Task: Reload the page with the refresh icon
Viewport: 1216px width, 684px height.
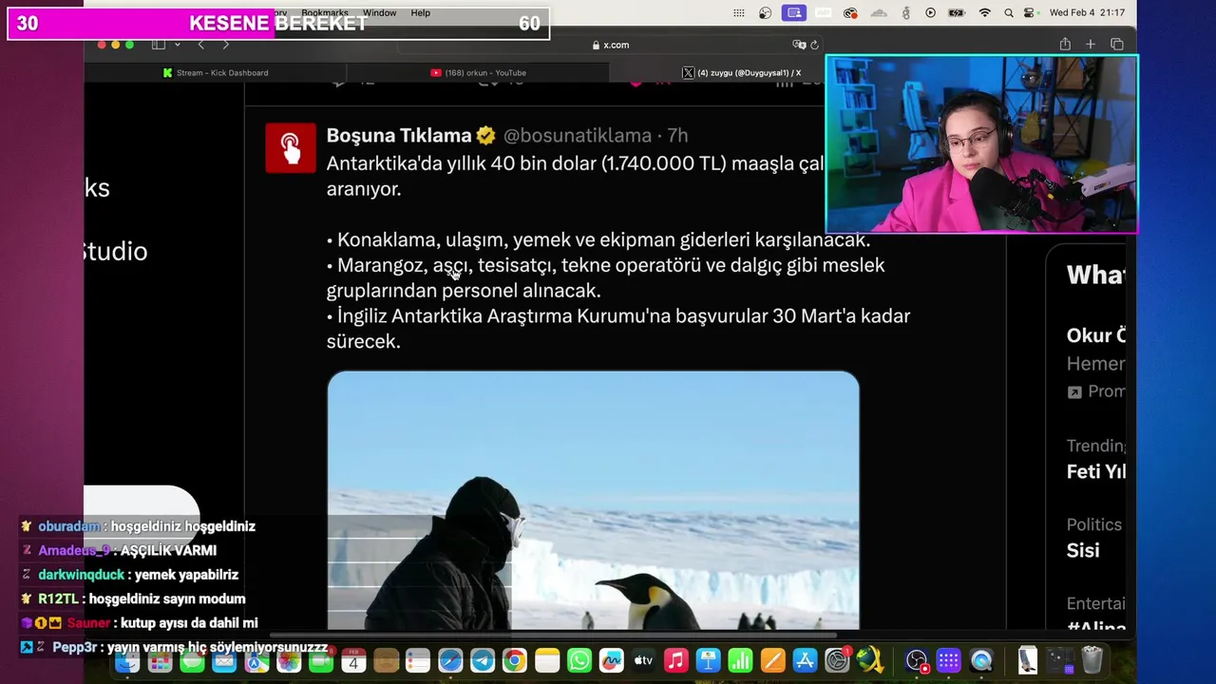Action: point(814,45)
